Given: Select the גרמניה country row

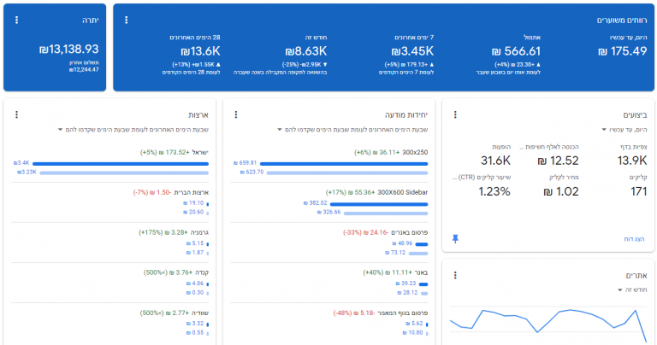Looking at the screenshot, I should pos(110,243).
